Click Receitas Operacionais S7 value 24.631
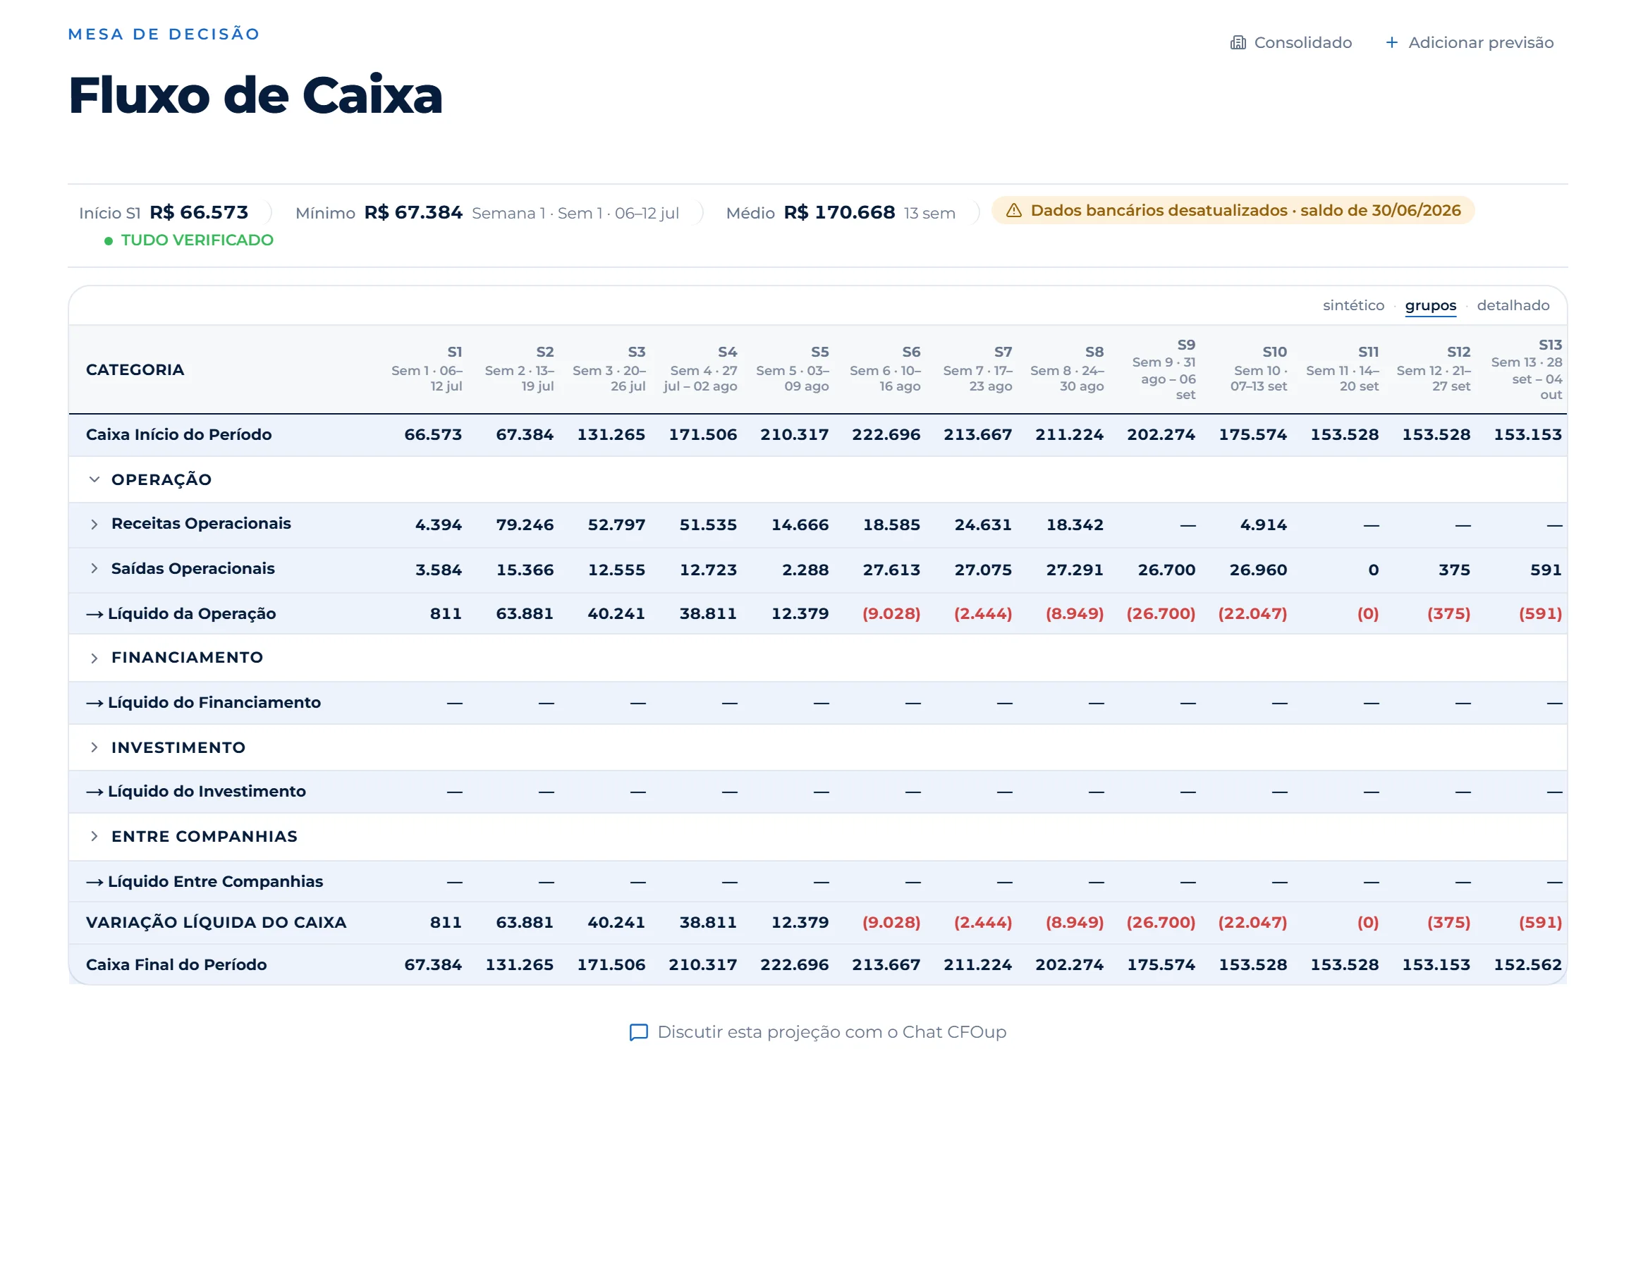Viewport: 1636px width, 1269px height. pyautogui.click(x=983, y=525)
